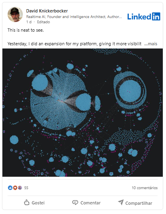Expand post text with …mais
This screenshot has width=166, height=214.
[151, 44]
